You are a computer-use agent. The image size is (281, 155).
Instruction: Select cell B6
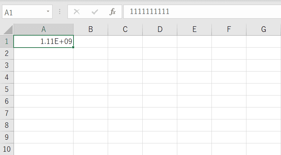coord(91,101)
